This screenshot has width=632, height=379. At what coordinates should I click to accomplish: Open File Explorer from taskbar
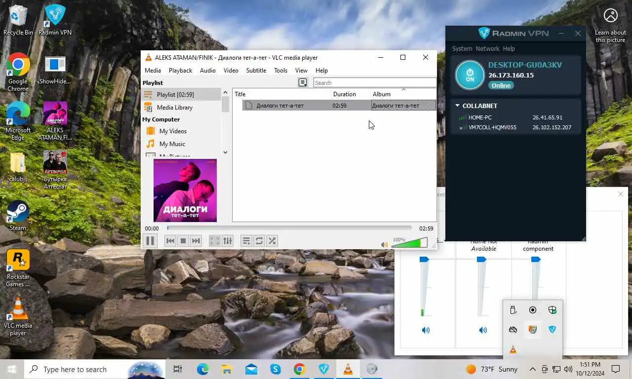coord(227,369)
